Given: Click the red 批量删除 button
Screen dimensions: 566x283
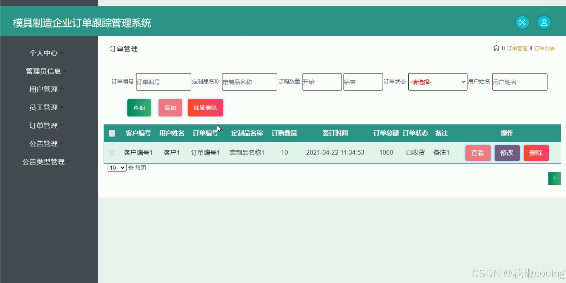Looking at the screenshot, I should coord(205,108).
